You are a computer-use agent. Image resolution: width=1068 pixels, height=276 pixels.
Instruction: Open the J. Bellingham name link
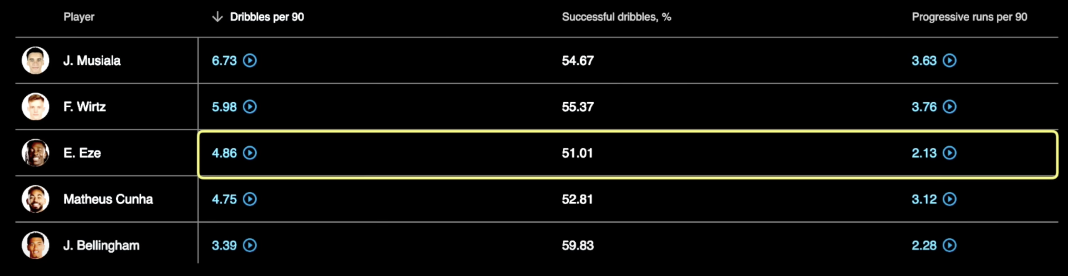pos(101,245)
